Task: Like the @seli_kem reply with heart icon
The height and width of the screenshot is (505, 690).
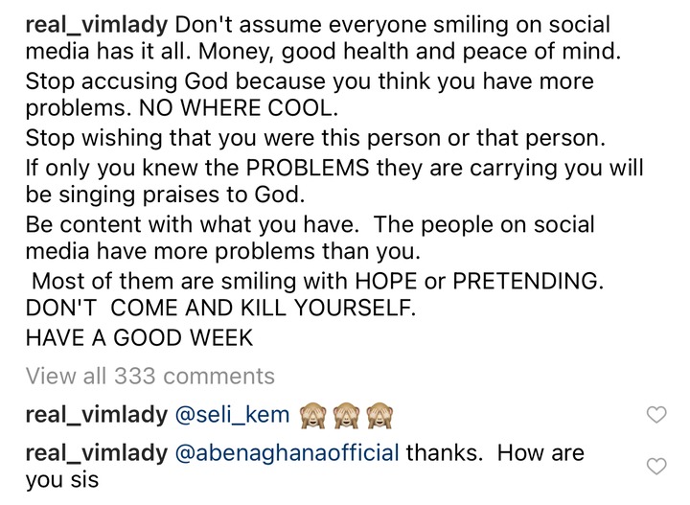Action: (656, 414)
